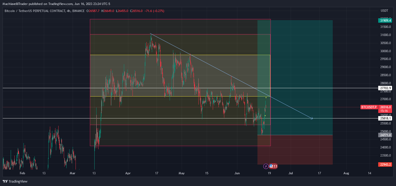Click the purple lightning event icon
The height and width of the screenshot is (186, 396).
(266, 166)
